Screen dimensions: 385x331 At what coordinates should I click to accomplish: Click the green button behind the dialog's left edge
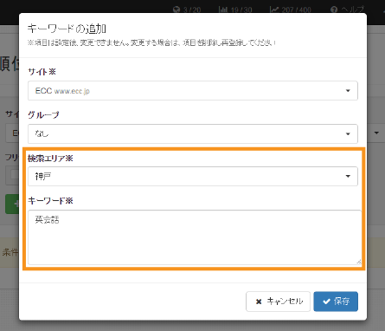[12, 204]
